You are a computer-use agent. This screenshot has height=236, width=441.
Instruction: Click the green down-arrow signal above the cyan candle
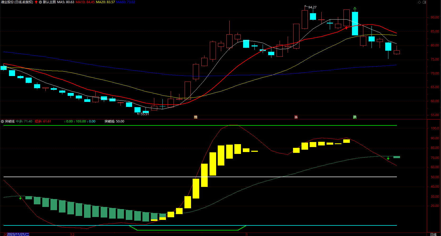(x=355, y=9)
